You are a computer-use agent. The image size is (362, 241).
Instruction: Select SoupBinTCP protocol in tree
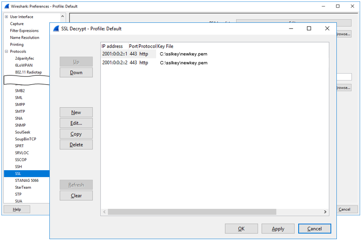26,139
